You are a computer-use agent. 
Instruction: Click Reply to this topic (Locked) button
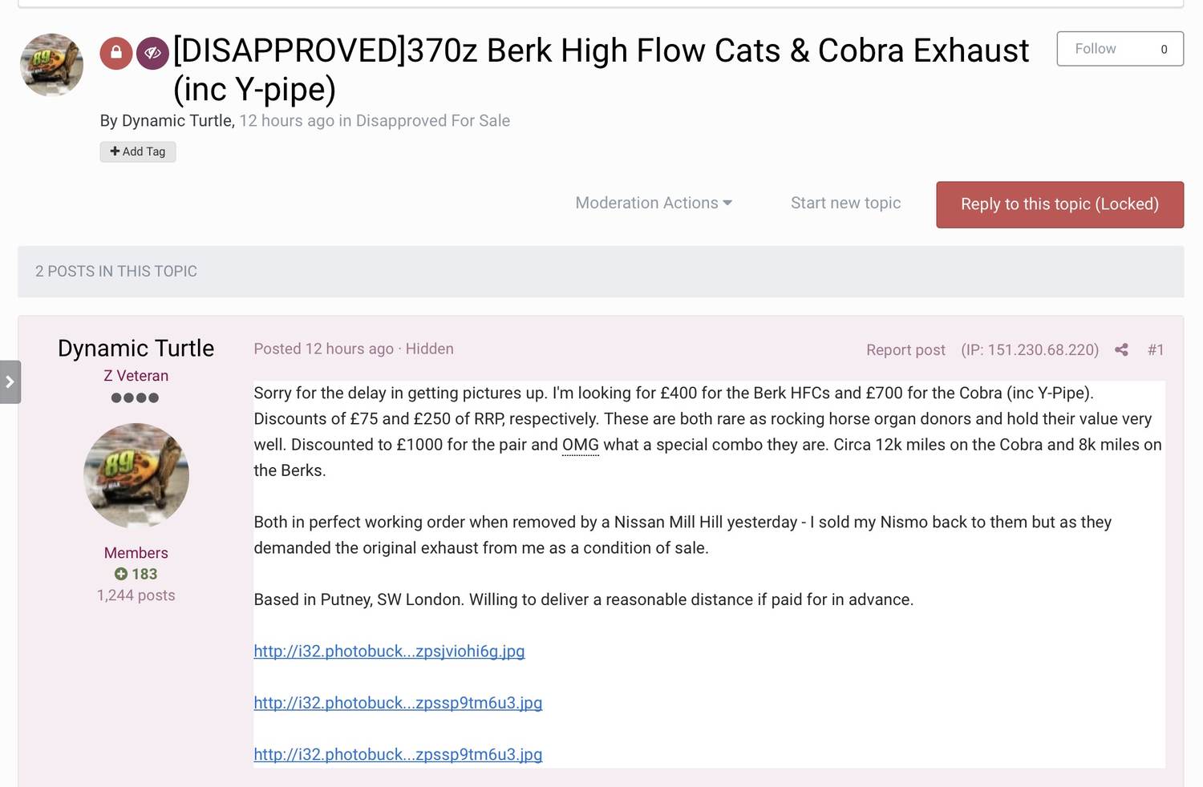pyautogui.click(x=1059, y=204)
